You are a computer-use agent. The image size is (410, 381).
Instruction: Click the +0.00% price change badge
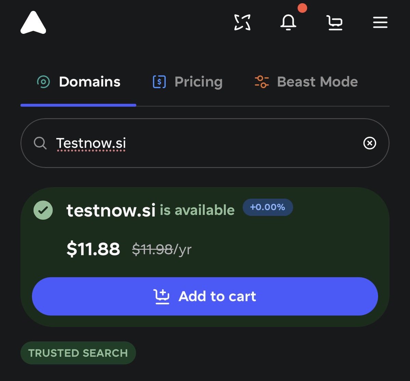268,207
